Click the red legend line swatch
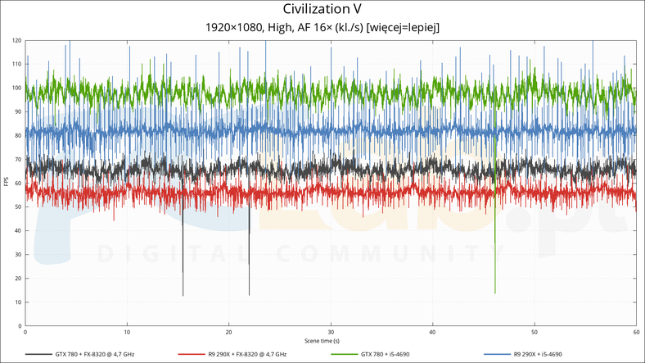 click(192, 354)
